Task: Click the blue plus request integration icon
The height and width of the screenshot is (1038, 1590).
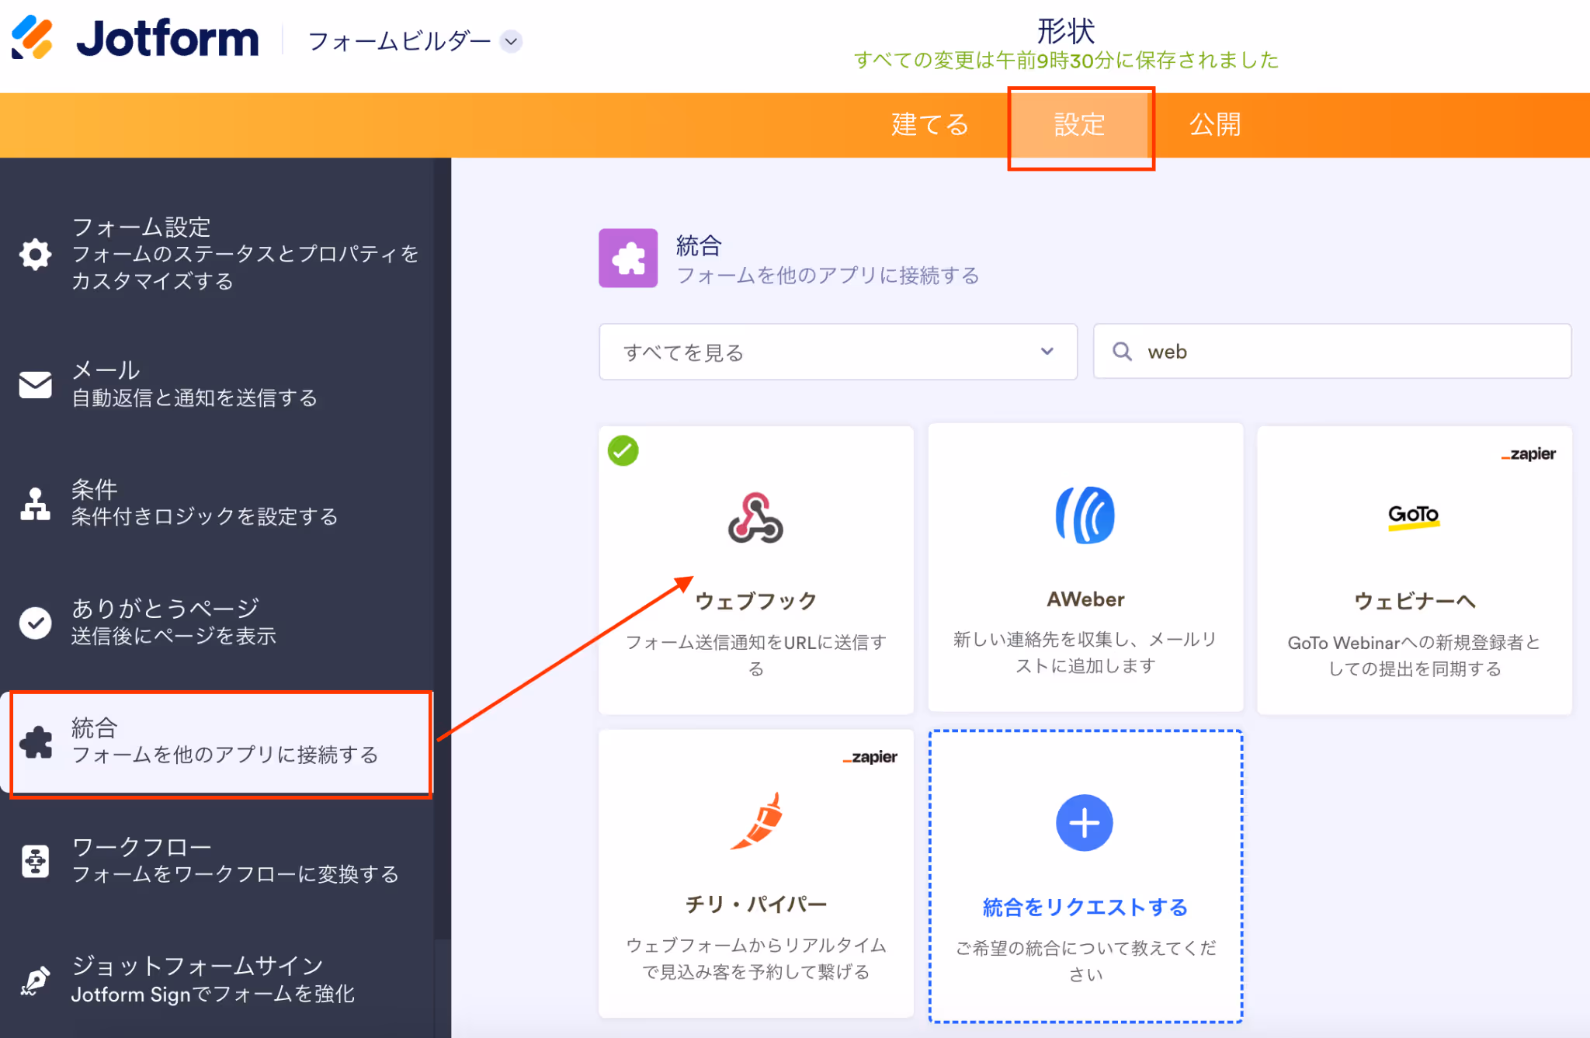Action: [x=1084, y=823]
